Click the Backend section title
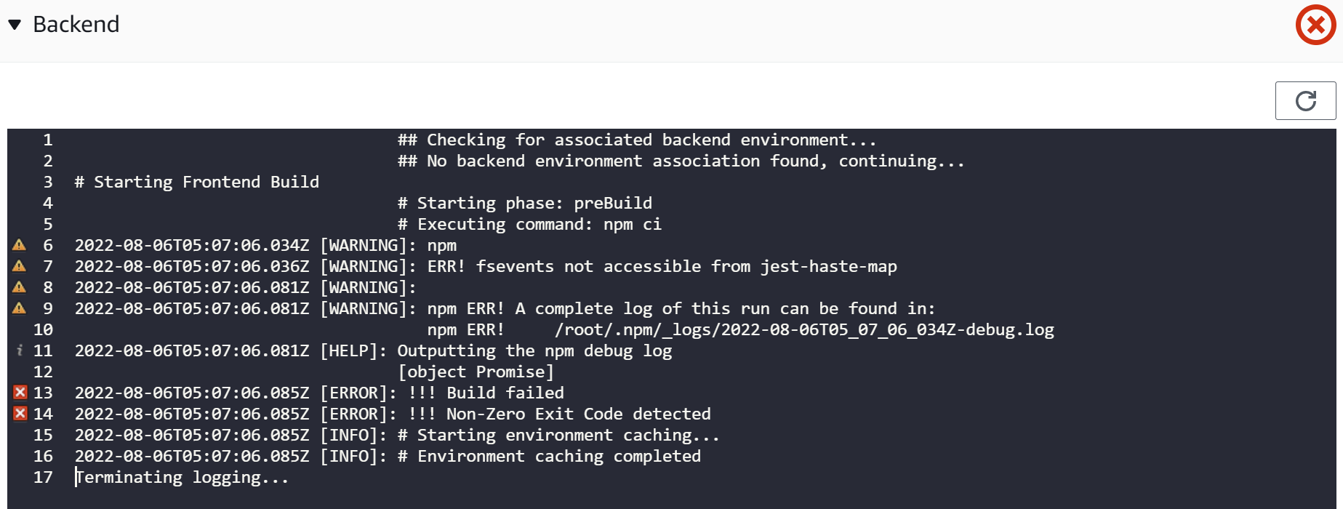1343x509 pixels. click(76, 25)
